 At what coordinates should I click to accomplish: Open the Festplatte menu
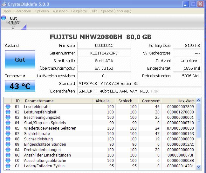click(79, 11)
